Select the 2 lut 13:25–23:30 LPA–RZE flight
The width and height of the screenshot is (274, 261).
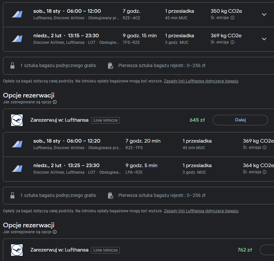pyautogui.click(x=138, y=169)
